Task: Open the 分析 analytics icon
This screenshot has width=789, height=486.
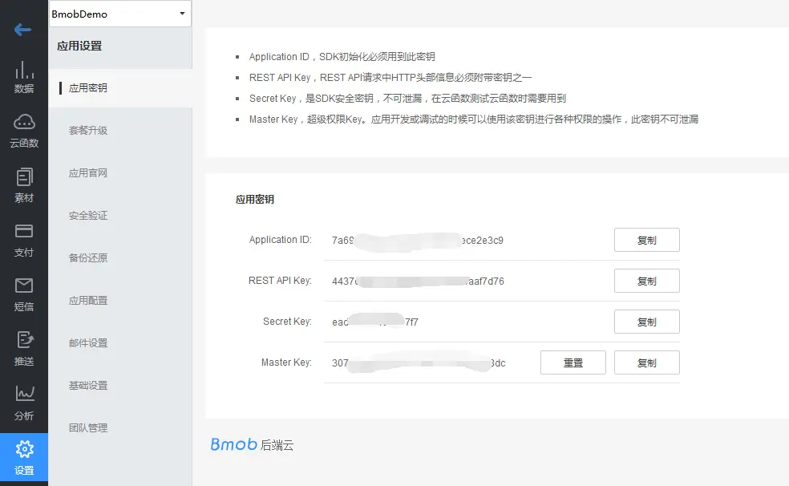Action: coord(24,399)
